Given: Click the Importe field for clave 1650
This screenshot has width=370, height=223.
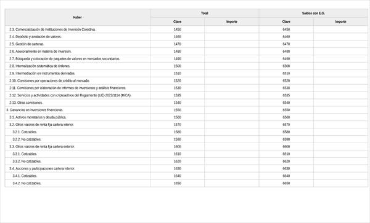Looking at the screenshot, I should point(232,183).
